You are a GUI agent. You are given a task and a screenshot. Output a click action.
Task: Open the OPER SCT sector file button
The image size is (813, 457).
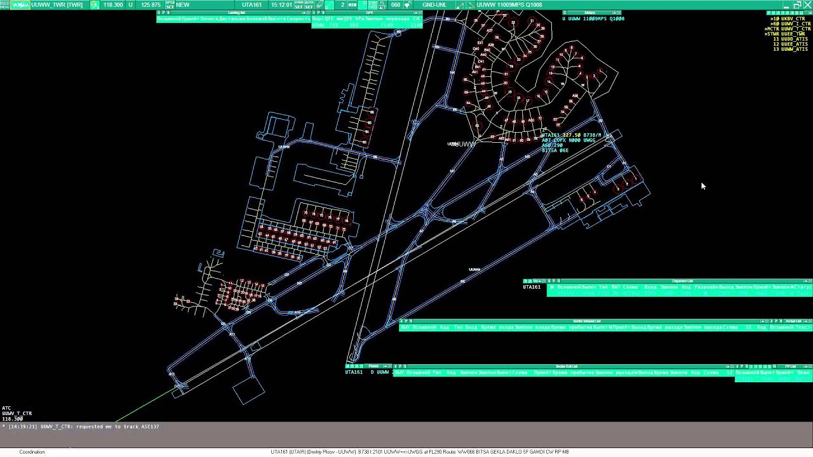(170, 4)
